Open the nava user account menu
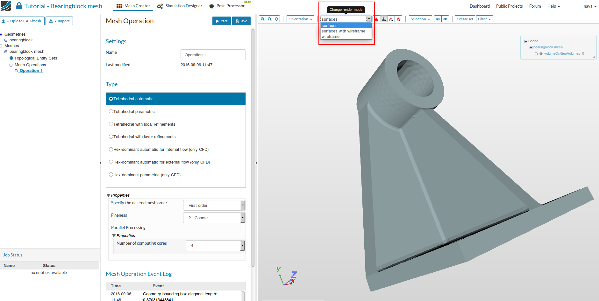The height and width of the screenshot is (301, 599). tap(590, 6)
